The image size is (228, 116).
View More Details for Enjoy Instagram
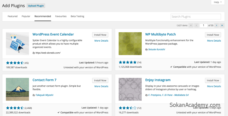coord(214,86)
